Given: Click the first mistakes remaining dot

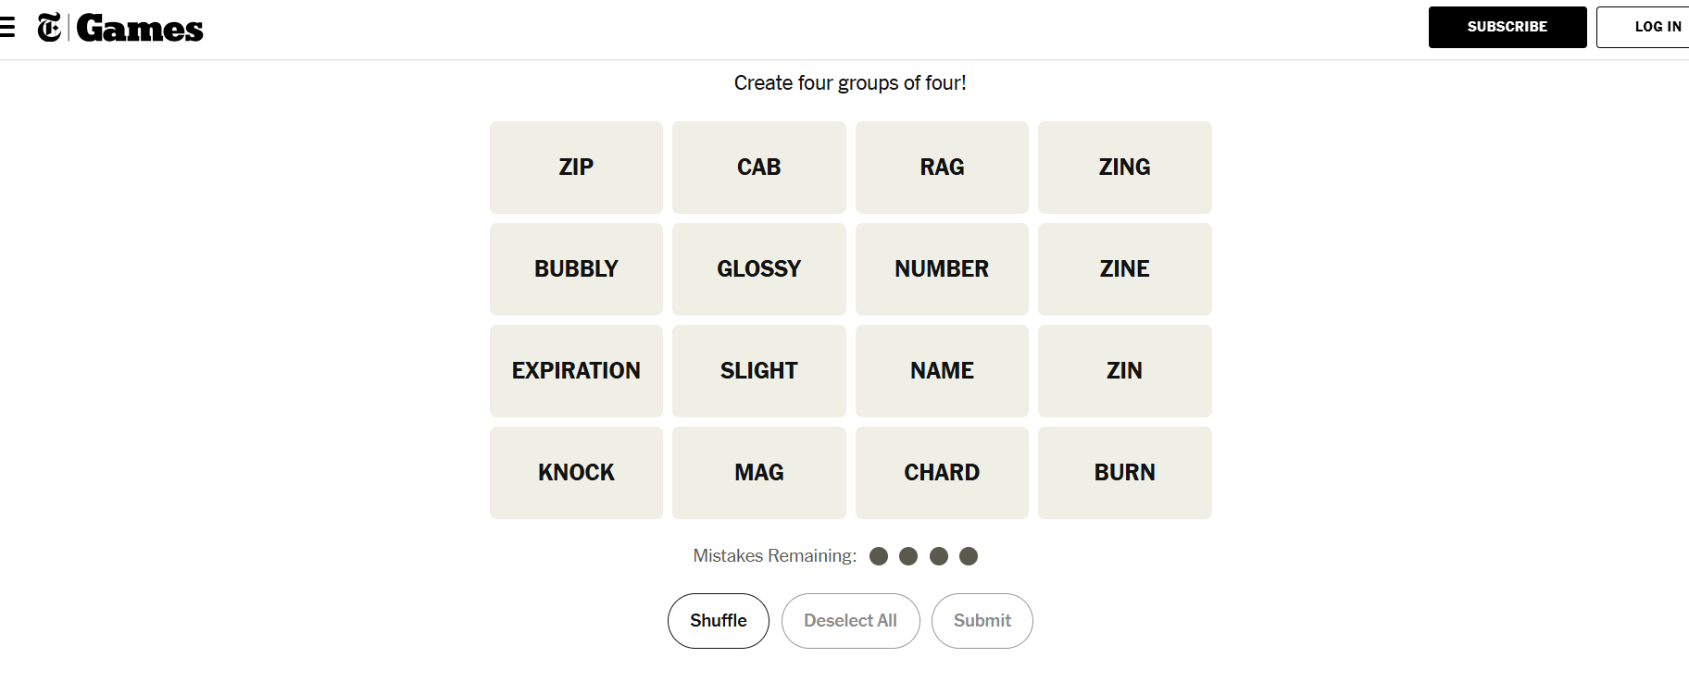Looking at the screenshot, I should [879, 556].
